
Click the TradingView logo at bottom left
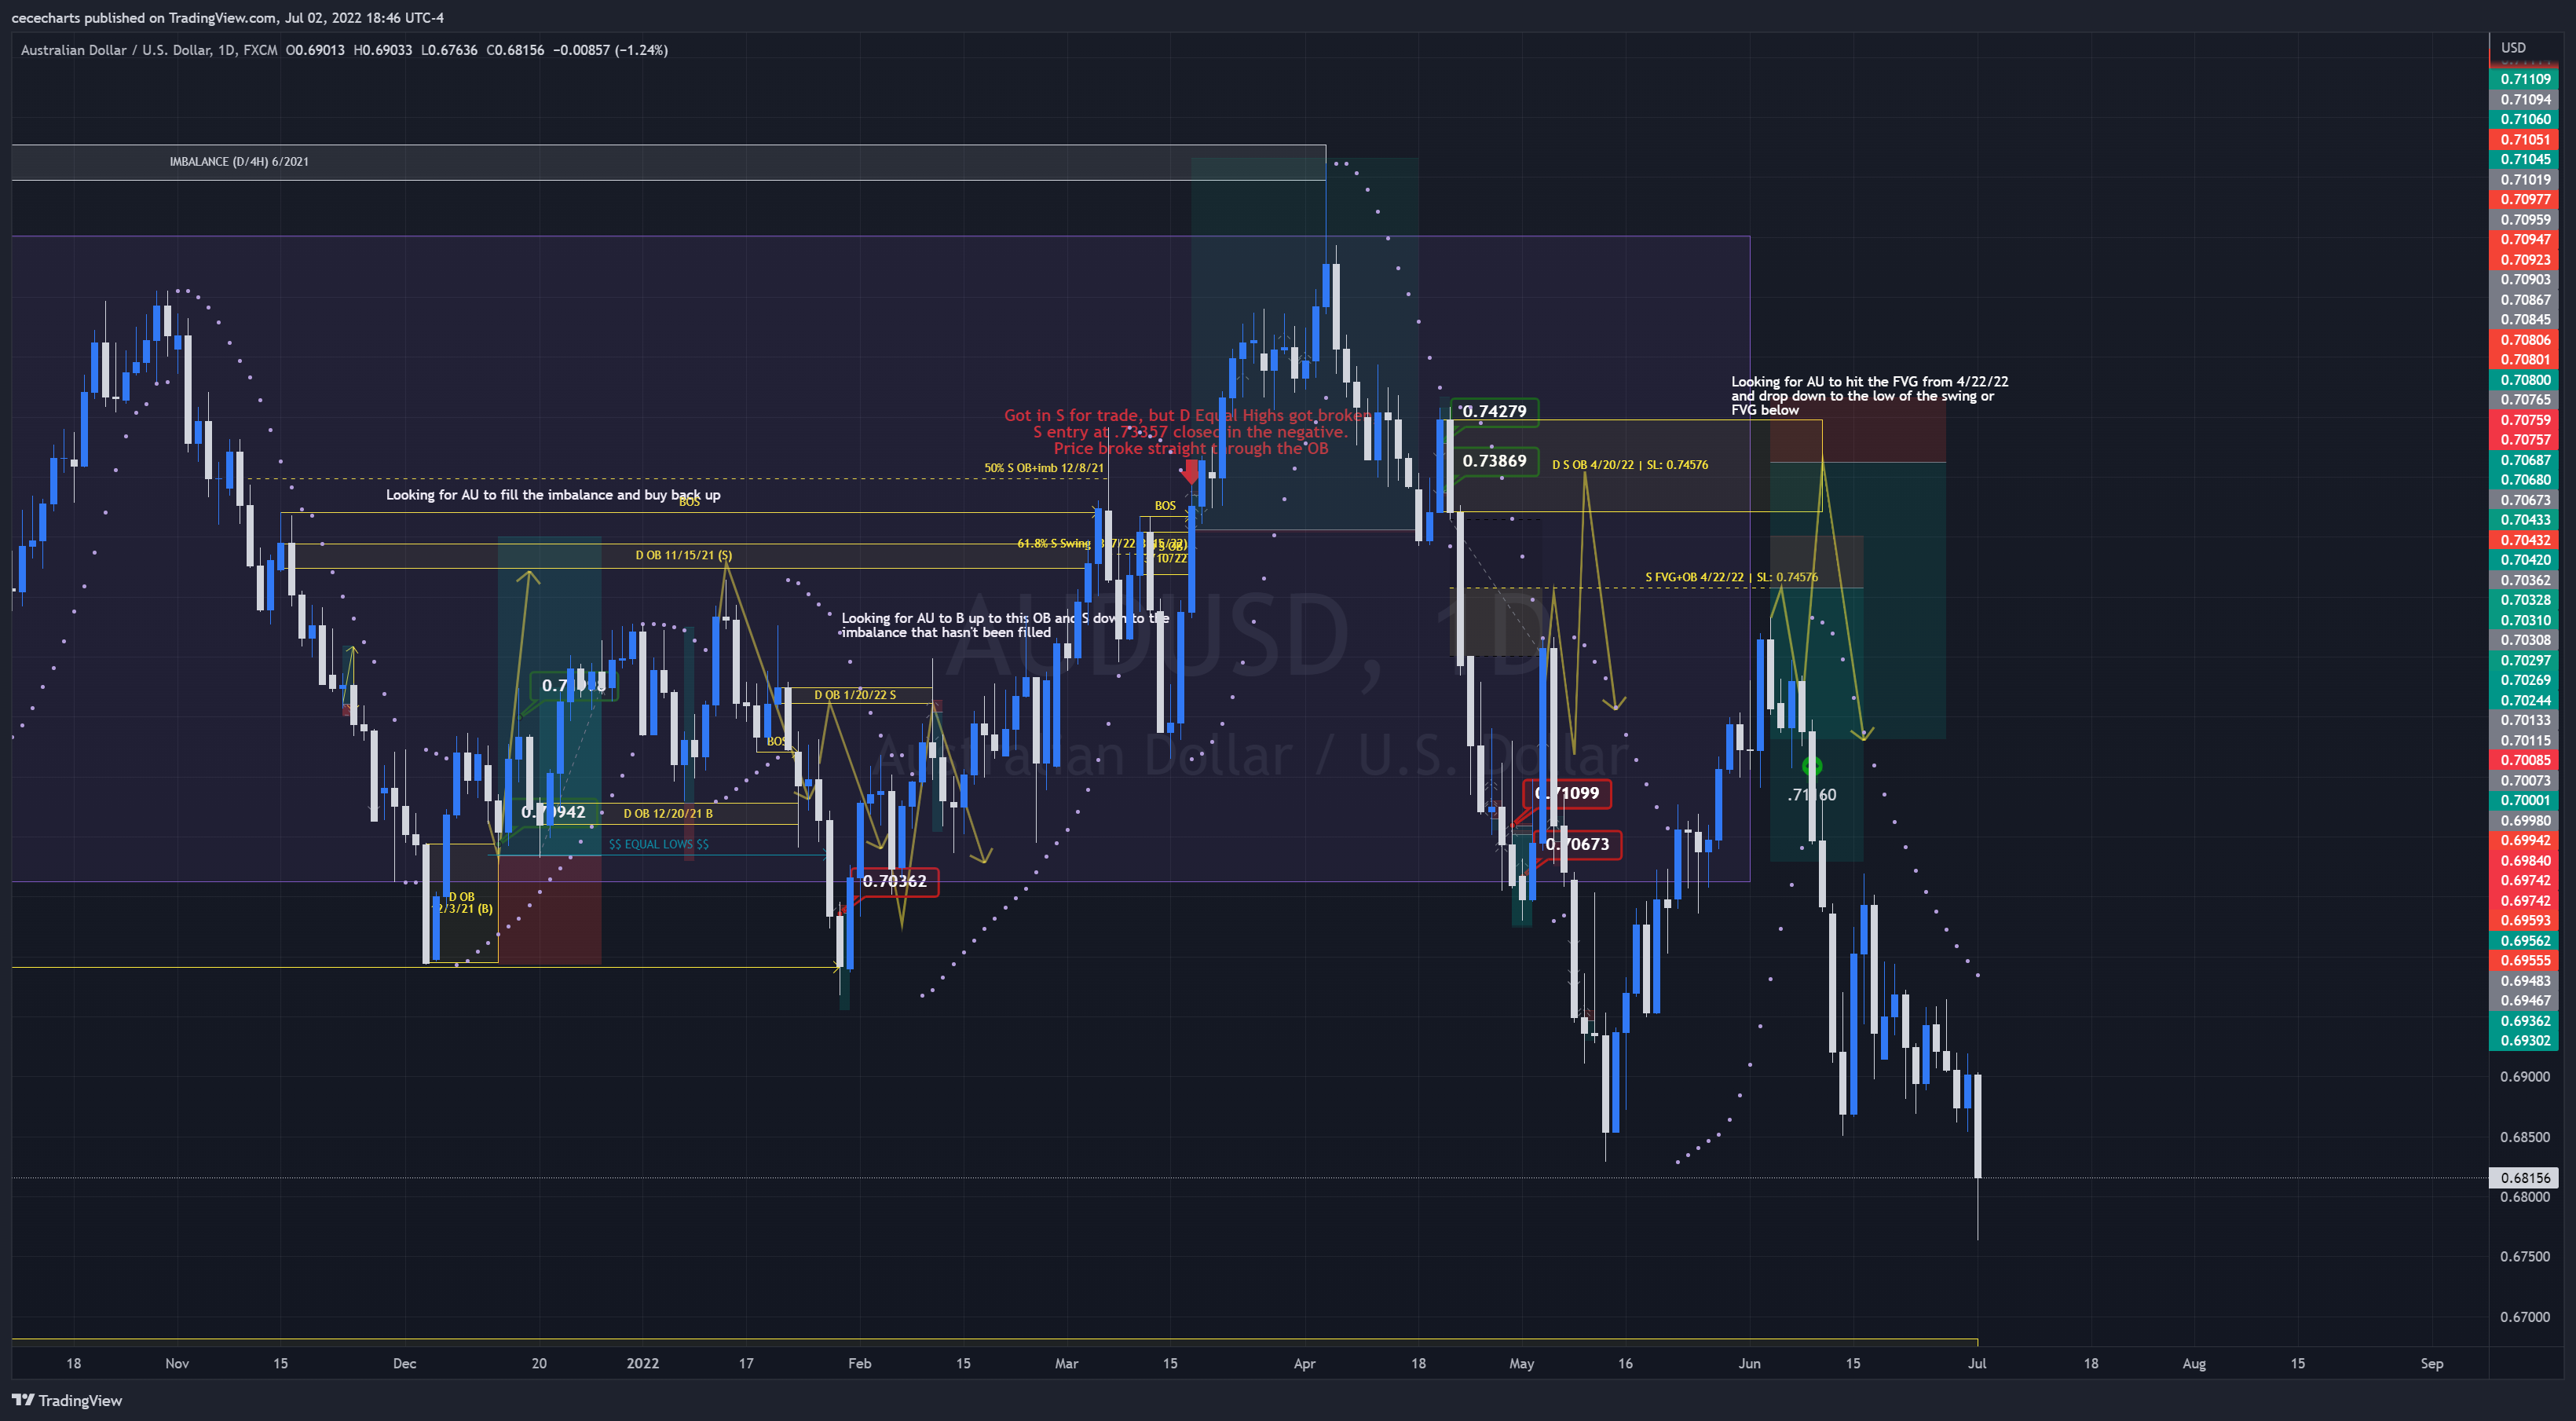point(67,1400)
